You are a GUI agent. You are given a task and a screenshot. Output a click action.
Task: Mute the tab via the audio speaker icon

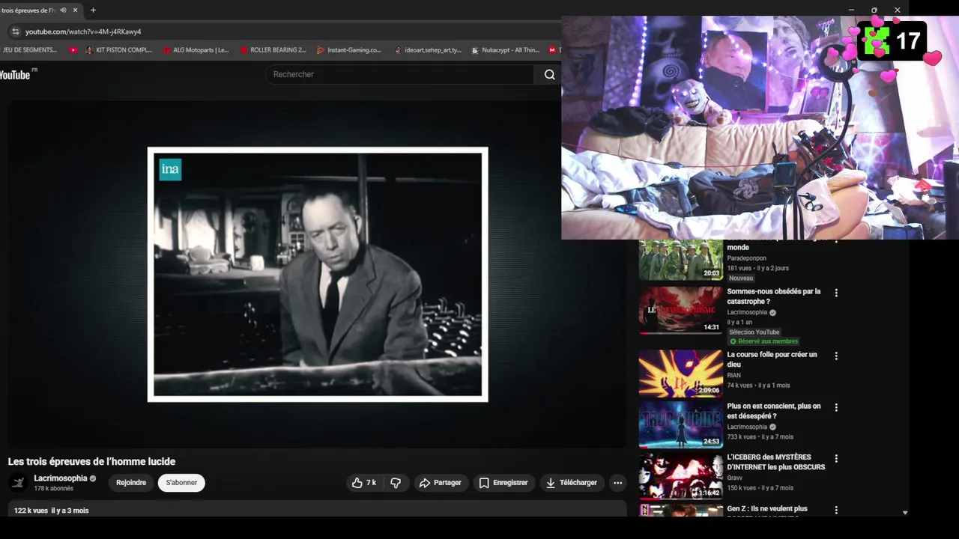point(63,10)
